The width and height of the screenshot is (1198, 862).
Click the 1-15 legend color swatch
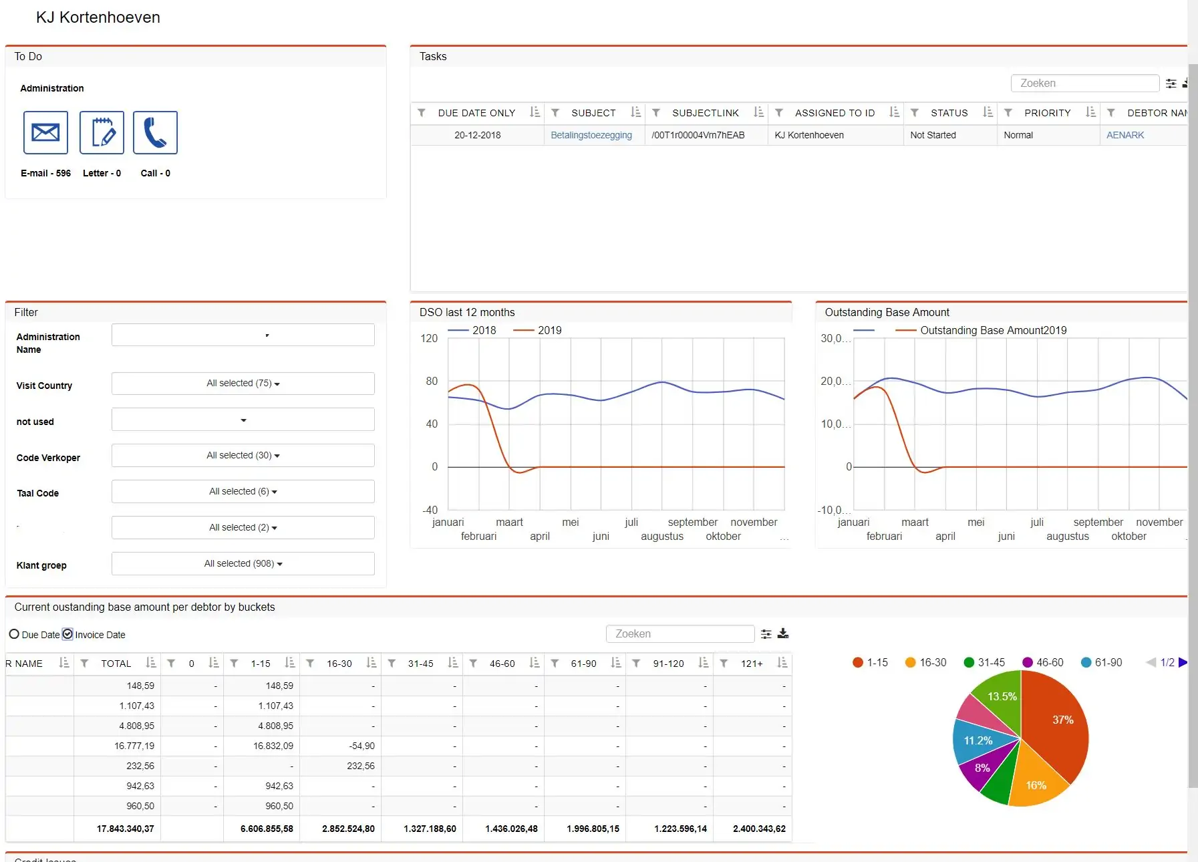tap(858, 662)
